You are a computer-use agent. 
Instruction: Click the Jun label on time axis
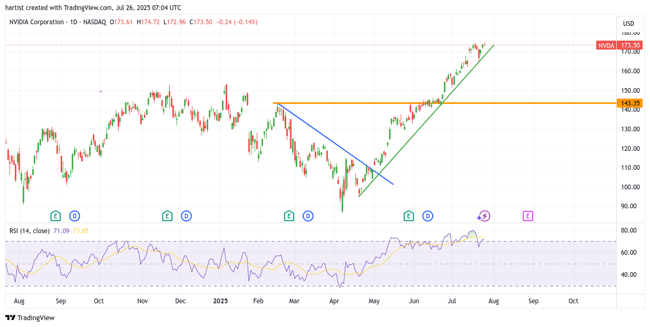(x=414, y=301)
